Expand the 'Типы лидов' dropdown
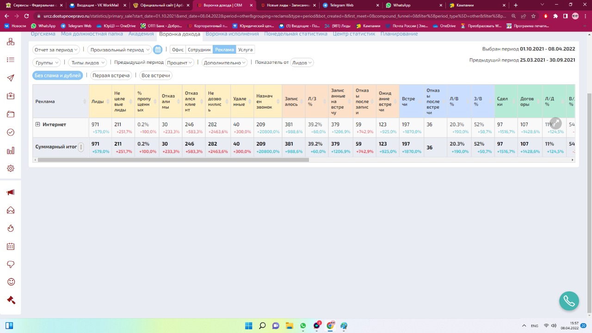Viewport: 592px width, 333px height. (x=87, y=62)
